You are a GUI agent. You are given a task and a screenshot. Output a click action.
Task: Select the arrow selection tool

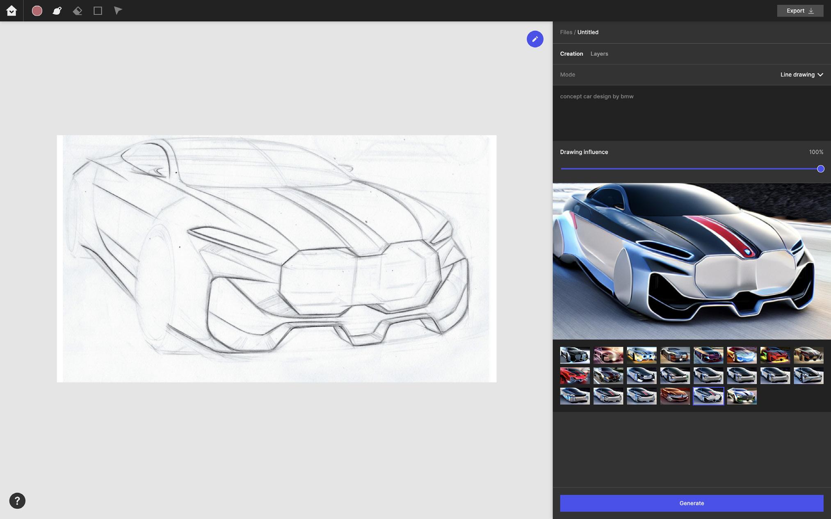118,11
